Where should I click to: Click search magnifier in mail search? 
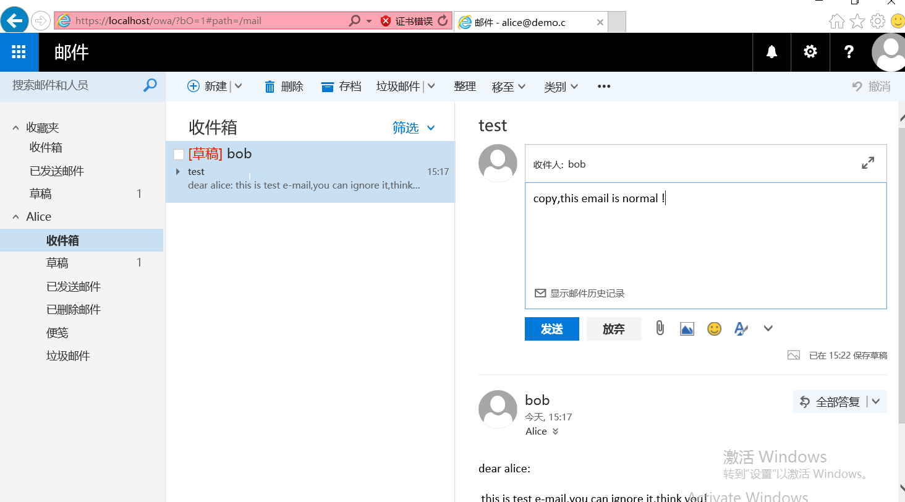click(x=150, y=86)
